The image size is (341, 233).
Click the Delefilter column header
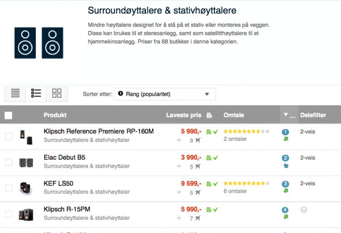(313, 115)
